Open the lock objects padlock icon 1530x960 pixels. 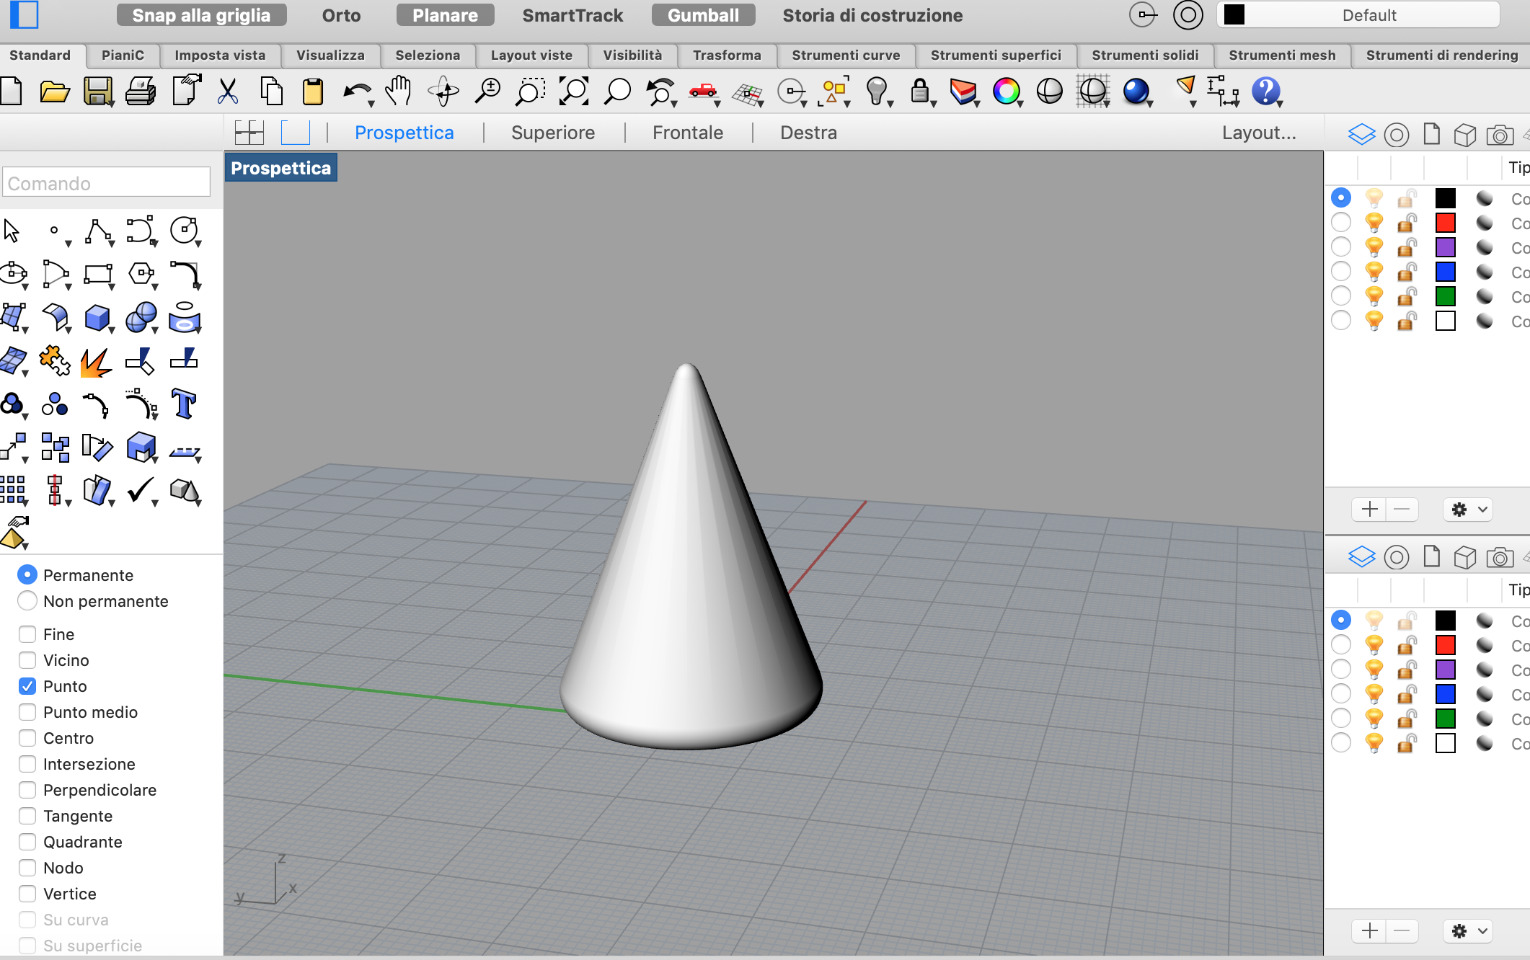[x=919, y=91]
